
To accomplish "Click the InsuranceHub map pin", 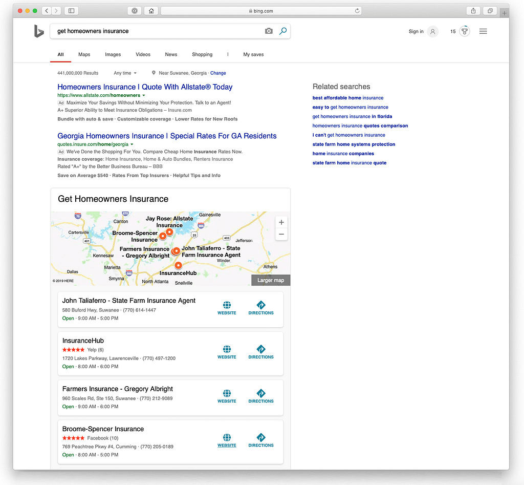I will tap(179, 265).
